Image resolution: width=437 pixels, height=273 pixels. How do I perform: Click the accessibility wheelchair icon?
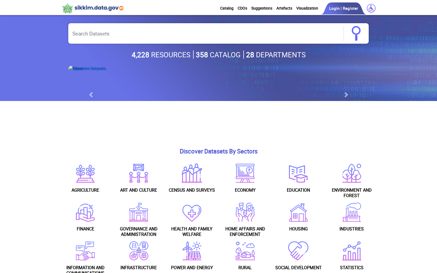(x=371, y=8)
